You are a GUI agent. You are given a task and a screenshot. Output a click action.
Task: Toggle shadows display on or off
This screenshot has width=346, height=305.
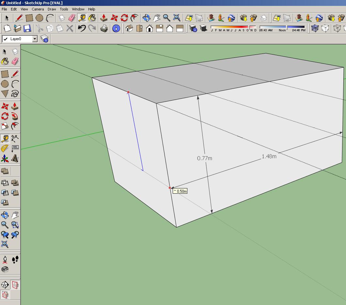203,28
